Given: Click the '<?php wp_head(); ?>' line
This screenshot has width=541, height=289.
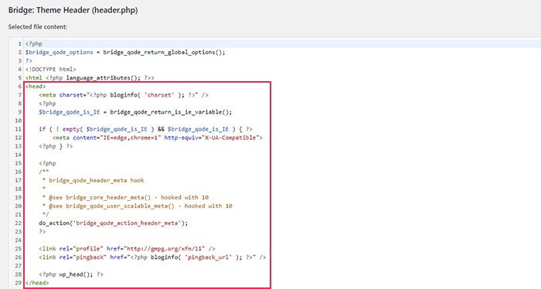Looking at the screenshot, I should pos(71,274).
